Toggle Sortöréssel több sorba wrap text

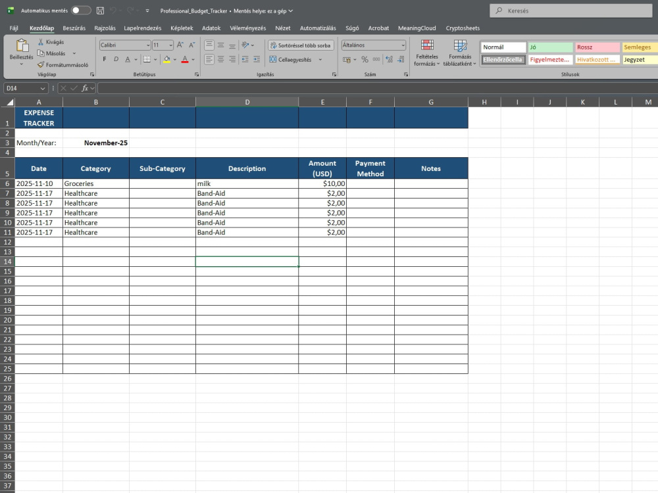[301, 45]
